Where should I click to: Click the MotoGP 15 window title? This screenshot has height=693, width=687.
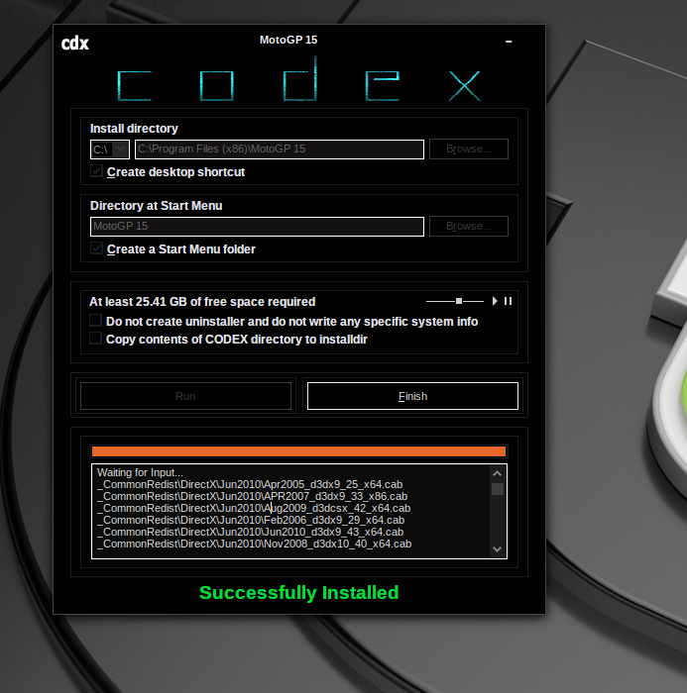[x=288, y=41]
